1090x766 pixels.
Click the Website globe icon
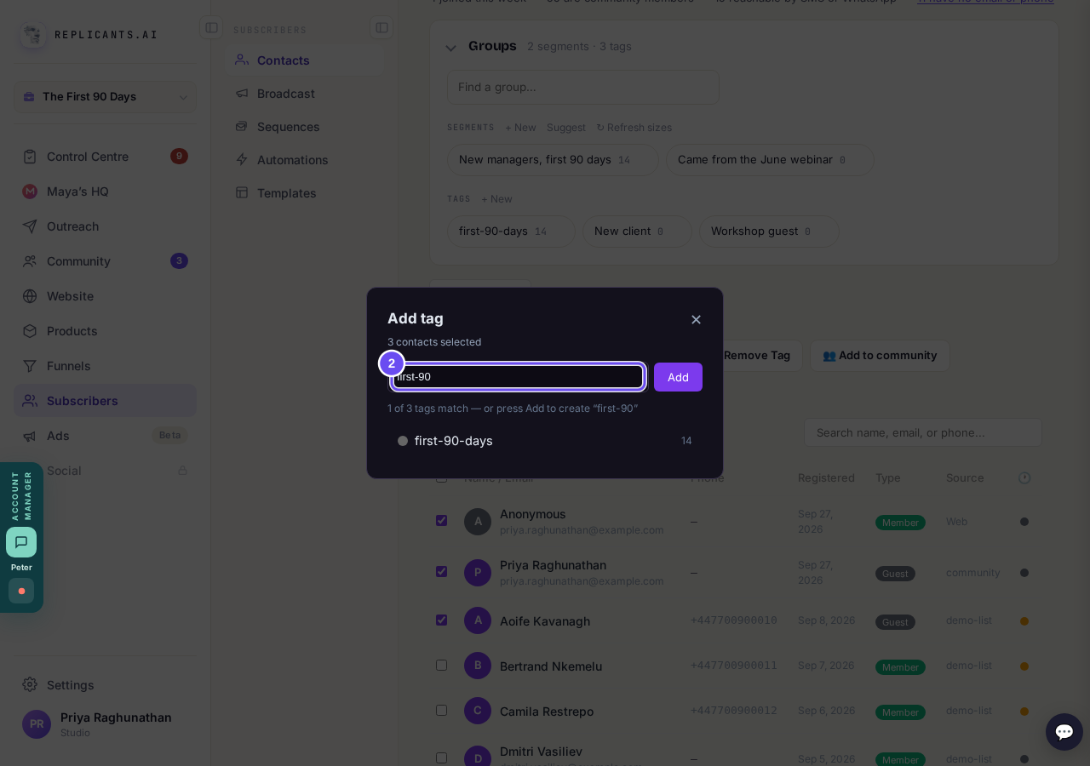coord(30,296)
